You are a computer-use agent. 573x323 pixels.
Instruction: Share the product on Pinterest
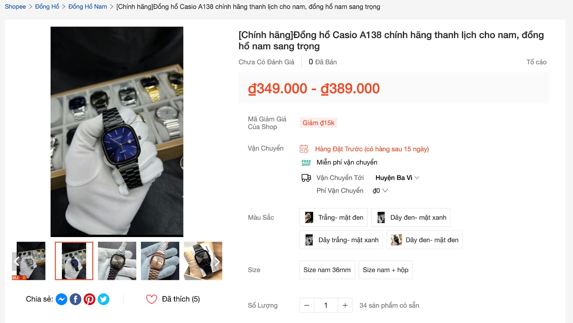pos(90,299)
